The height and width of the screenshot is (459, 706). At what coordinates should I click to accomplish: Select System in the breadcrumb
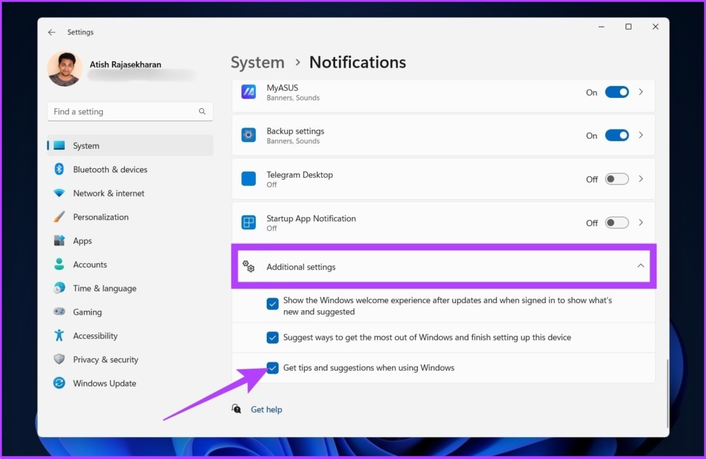click(258, 62)
